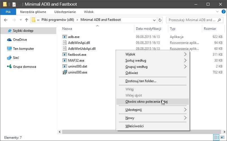227x141 pixels.
Task: Click the fastboot.exe file icon
Action: (x=64, y=55)
